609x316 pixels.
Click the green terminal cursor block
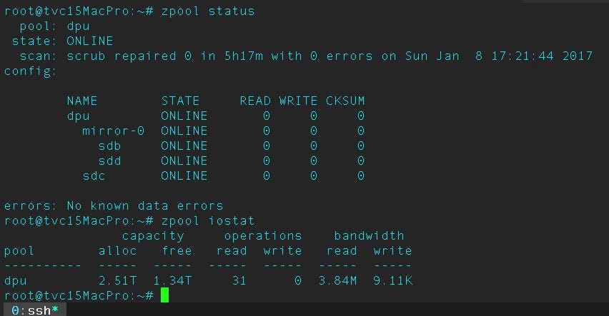point(164,295)
